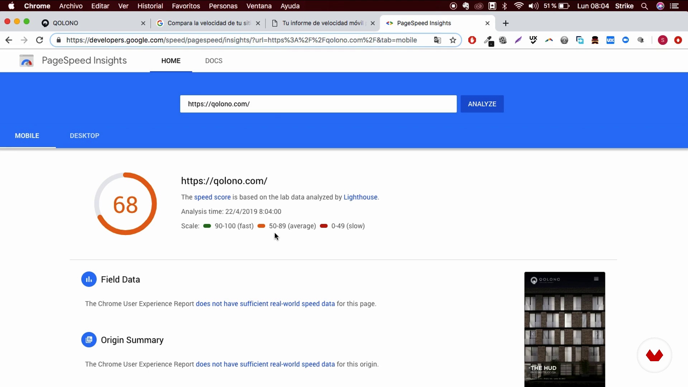
Task: Click the UX check extension icon
Action: click(533, 40)
